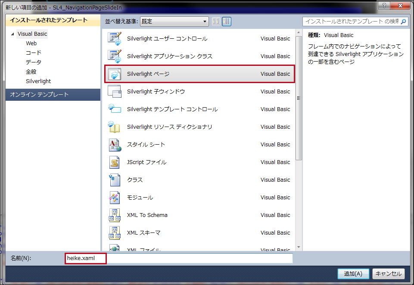Open the インストールされたテンプレート section
The image size is (414, 285).
53,20
